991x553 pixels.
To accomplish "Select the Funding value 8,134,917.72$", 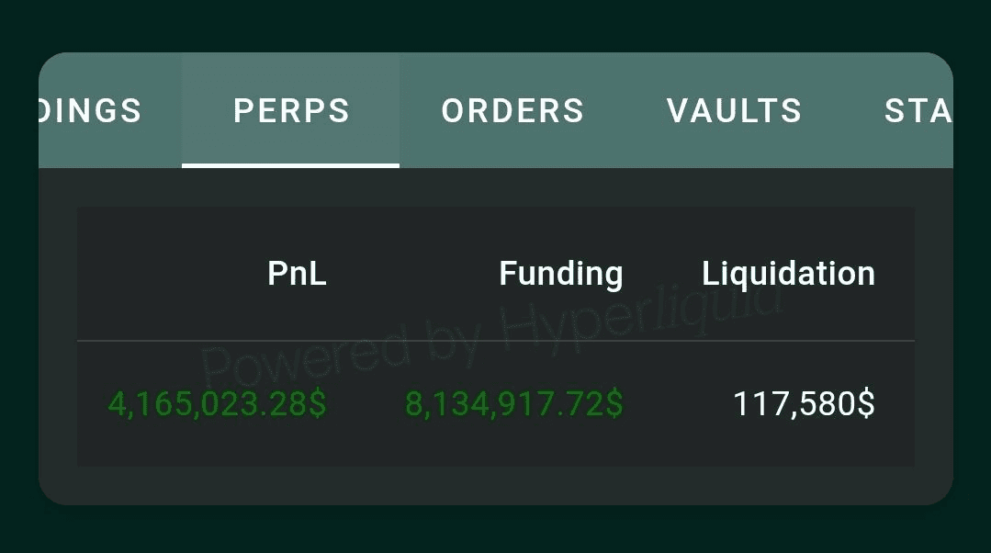I will point(513,404).
